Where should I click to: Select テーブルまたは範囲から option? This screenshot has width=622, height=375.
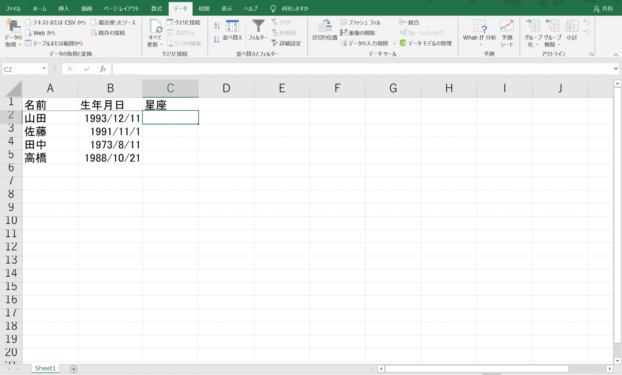tap(54, 43)
